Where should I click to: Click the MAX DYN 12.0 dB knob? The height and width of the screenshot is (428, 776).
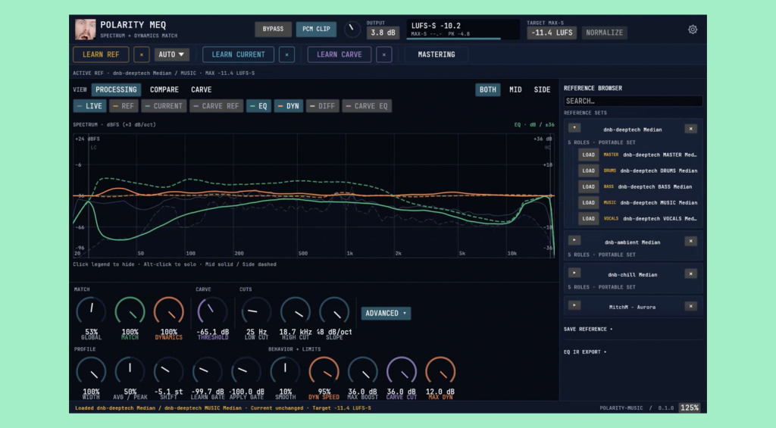point(440,372)
